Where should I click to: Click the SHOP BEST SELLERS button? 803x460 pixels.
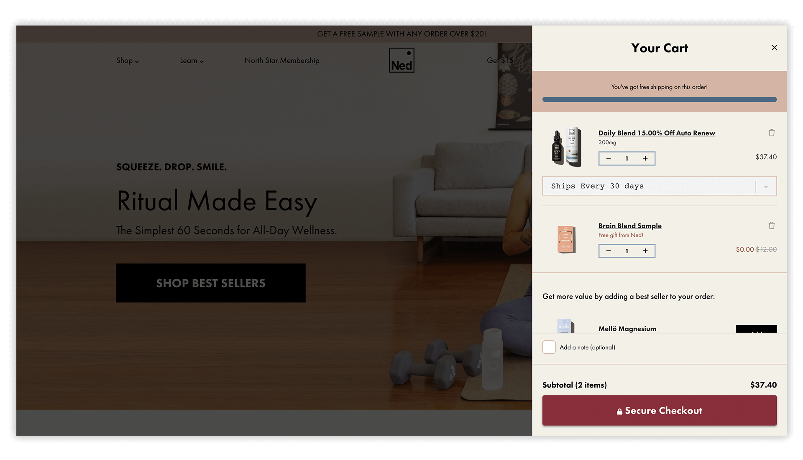click(211, 283)
